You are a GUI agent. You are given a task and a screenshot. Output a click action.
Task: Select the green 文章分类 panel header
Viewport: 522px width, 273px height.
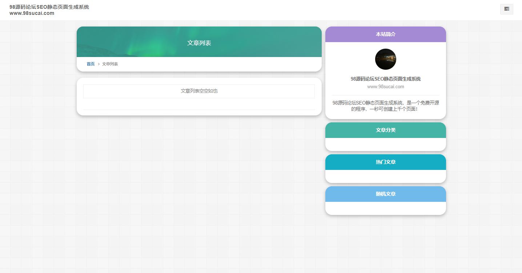385,130
